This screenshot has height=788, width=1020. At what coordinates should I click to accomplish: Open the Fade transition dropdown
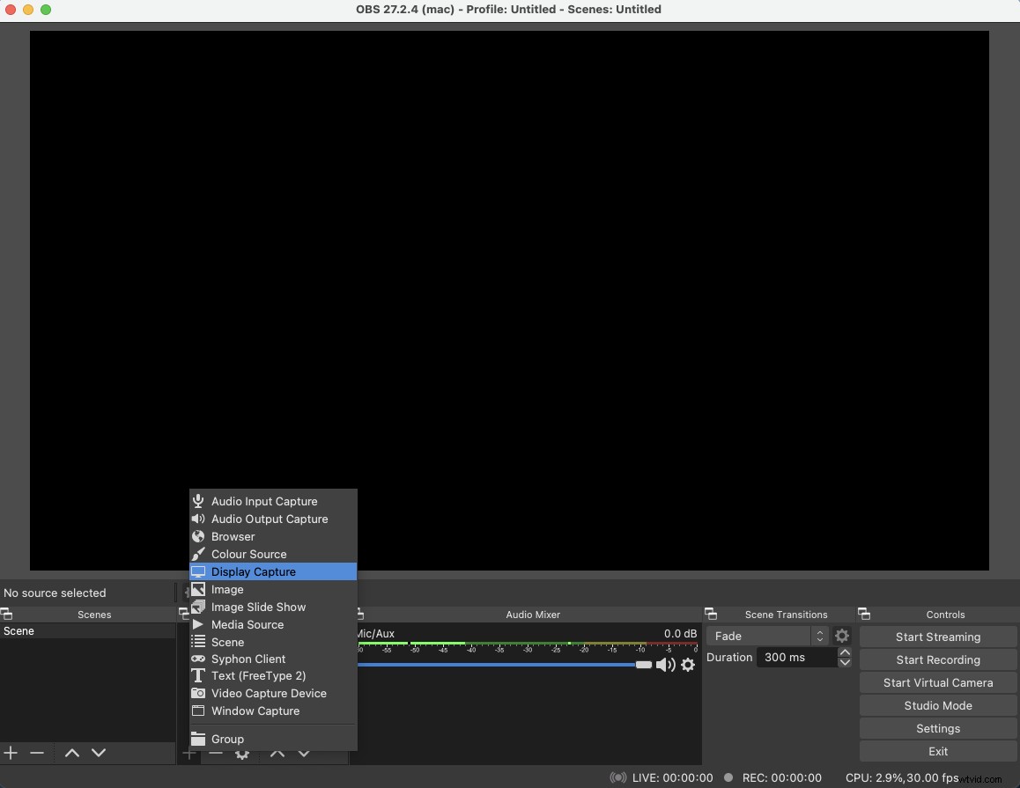[x=766, y=636]
